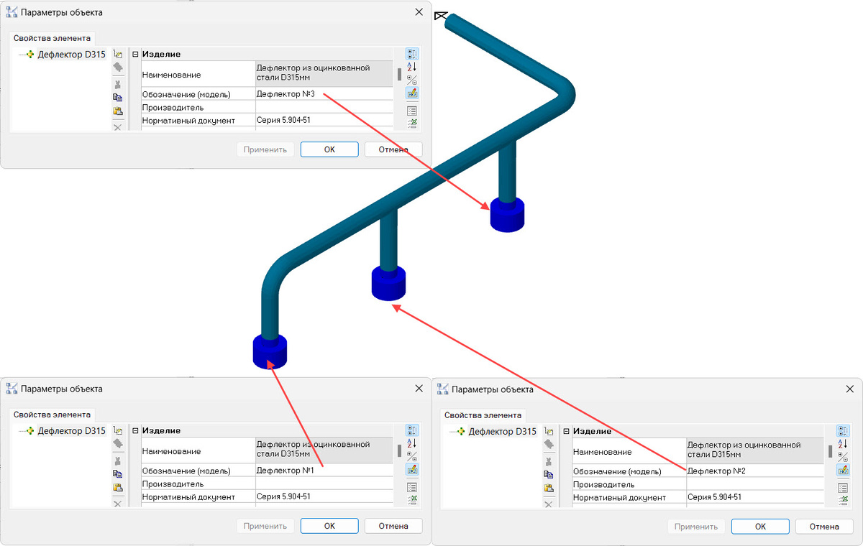This screenshot has width=863, height=546.
Task: Toggle edit mode icon in the Дефлектор №3 dialog
Action: pos(412,93)
